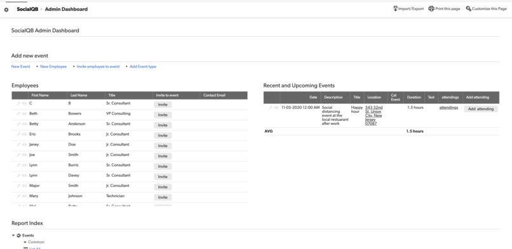
Task: Edit the Happy hour event pencil icon
Action: point(271,108)
